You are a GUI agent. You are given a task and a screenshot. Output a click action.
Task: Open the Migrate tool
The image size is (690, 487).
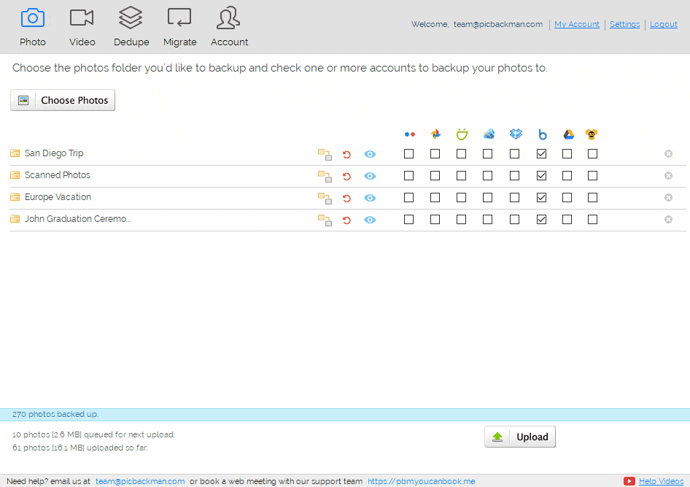[179, 26]
